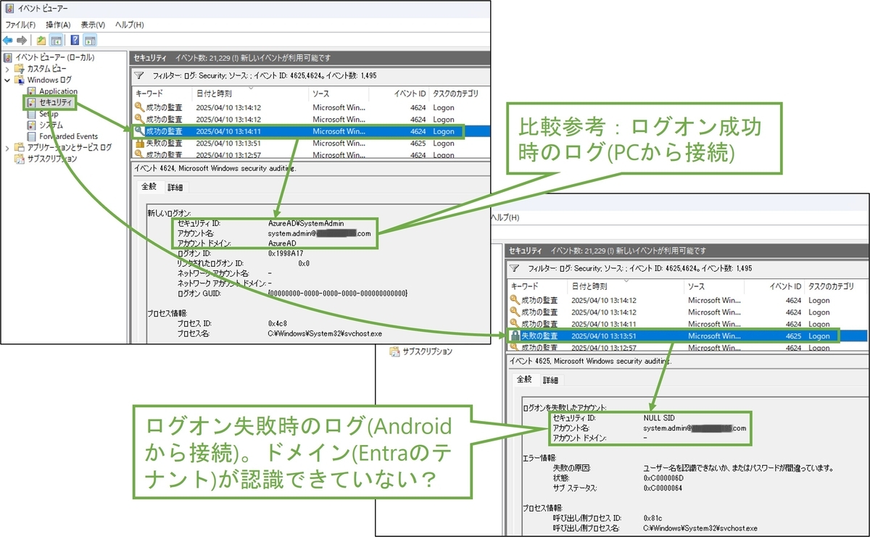Click key icon of 13:12:57 row, left window
The height and width of the screenshot is (537, 870).
[x=139, y=154]
